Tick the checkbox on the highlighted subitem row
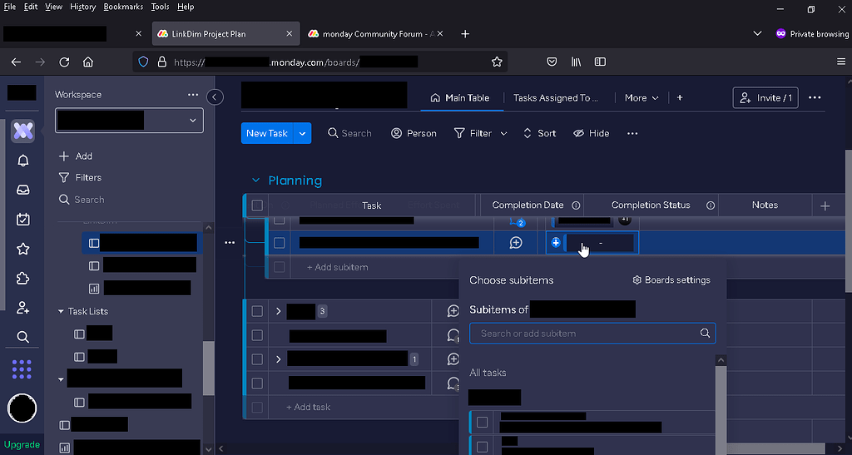852x455 pixels. pos(280,243)
